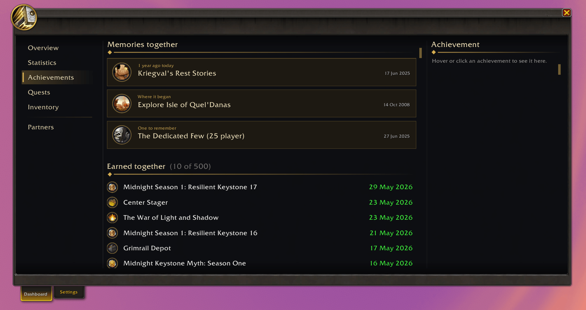This screenshot has height=310, width=586.
Task: Click the Explore Isle of Quel'Danas icon
Action: (x=122, y=103)
